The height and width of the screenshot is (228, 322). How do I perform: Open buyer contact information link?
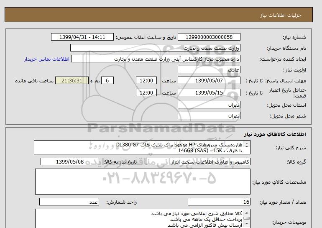coord(46,59)
